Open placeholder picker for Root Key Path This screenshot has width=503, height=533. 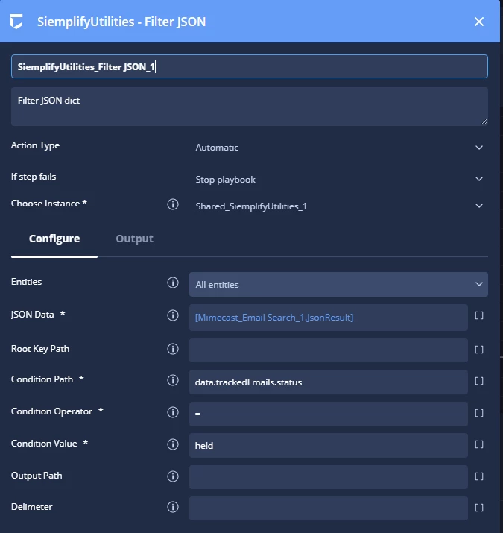coord(479,350)
